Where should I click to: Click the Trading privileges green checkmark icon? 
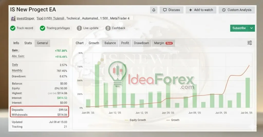[x=42, y=28]
